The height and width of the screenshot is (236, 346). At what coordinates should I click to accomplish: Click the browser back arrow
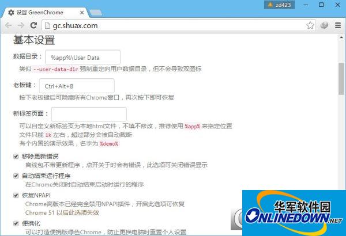[8, 25]
